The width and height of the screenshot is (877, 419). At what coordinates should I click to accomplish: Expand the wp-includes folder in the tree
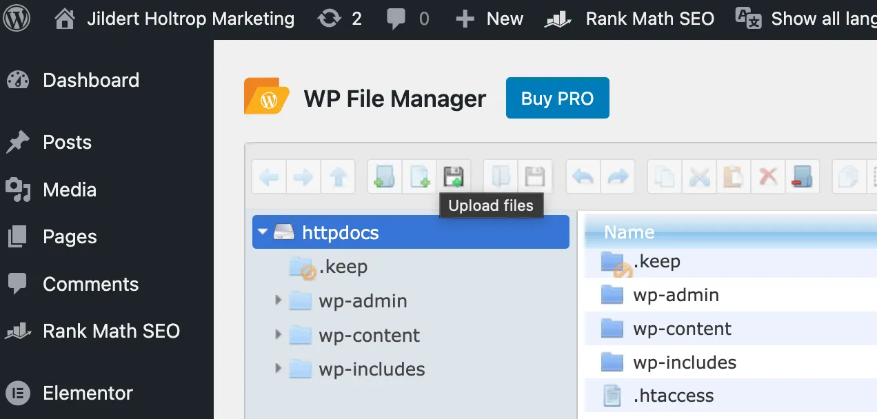pos(279,369)
